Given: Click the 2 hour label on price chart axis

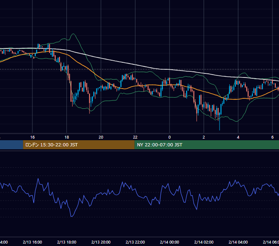Looking at the screenshot, I should [204, 137].
